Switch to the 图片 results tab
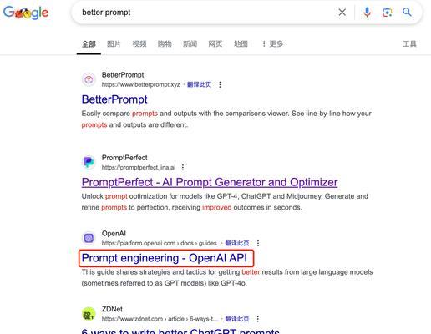 pyautogui.click(x=114, y=43)
